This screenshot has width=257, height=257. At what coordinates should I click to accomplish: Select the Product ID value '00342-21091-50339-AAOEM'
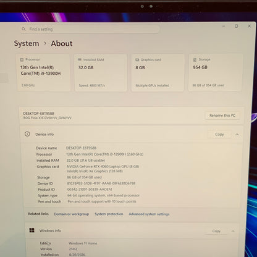(90, 189)
